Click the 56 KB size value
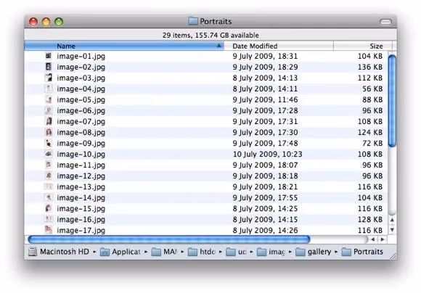This screenshot has height=293, width=421. [x=372, y=88]
